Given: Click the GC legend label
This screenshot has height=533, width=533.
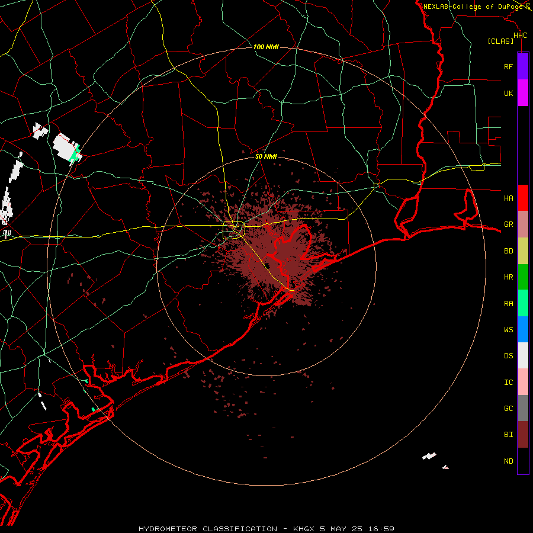Looking at the screenshot, I should (508, 409).
